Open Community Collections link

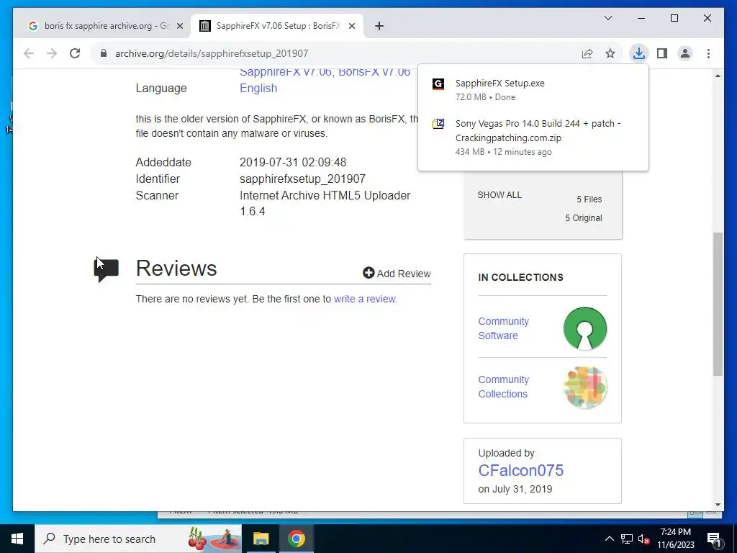pyautogui.click(x=503, y=387)
